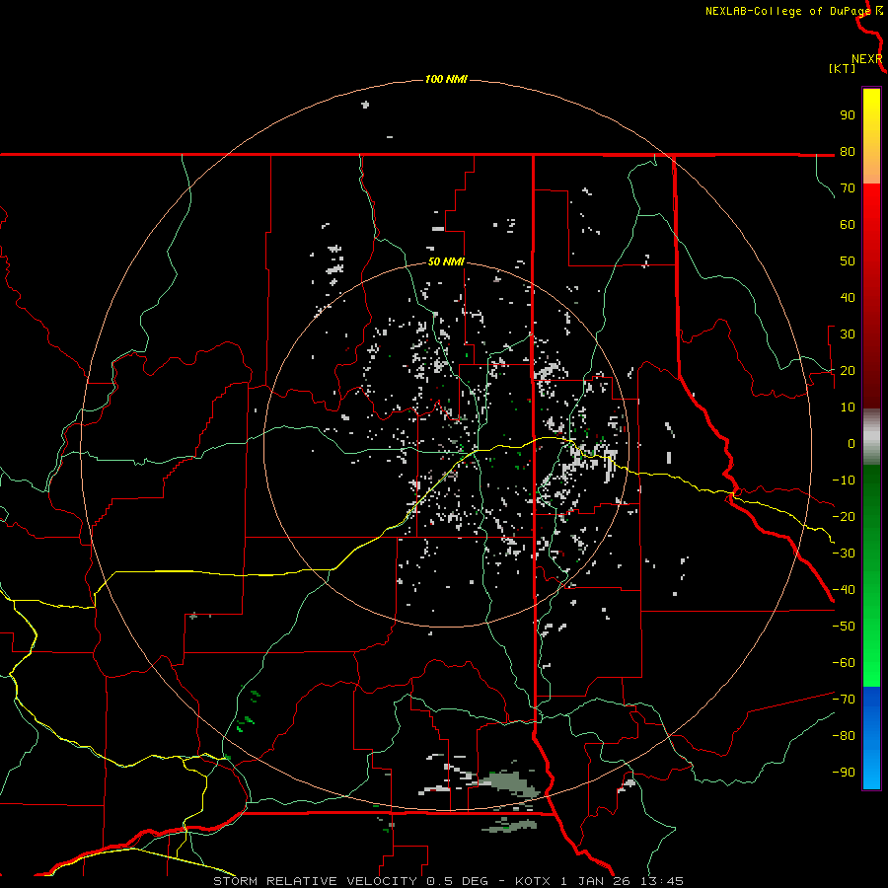Click the NEXLAB-College of DuPage title text
This screenshot has height=888, width=888.
click(787, 11)
